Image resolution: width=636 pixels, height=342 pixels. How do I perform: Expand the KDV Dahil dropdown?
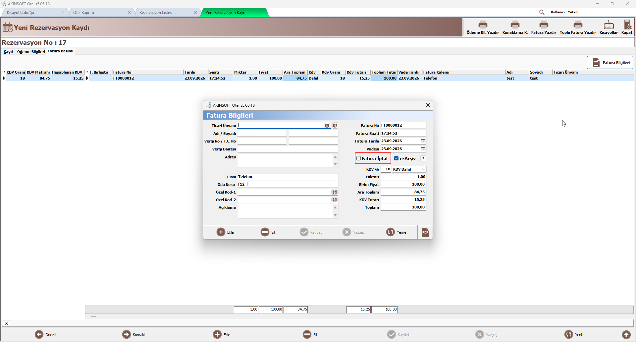[423, 169]
